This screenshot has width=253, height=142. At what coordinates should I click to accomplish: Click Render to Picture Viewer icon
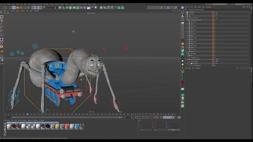pos(52,7)
